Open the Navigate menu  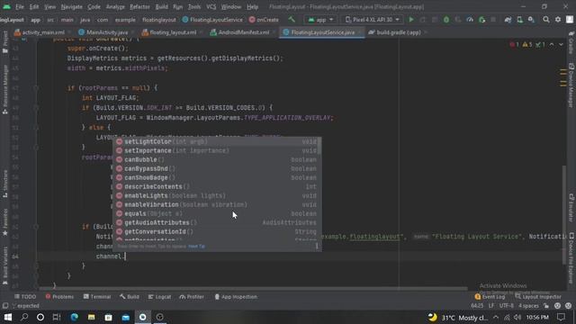pos(72,7)
